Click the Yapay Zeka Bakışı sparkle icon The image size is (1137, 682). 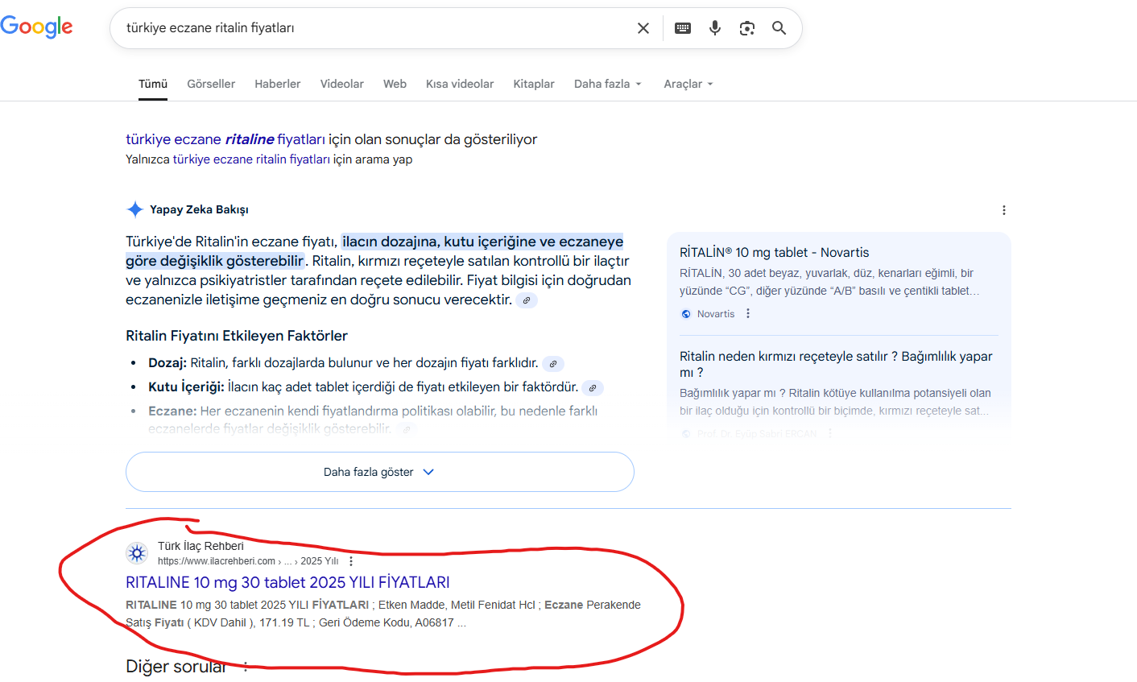[135, 209]
